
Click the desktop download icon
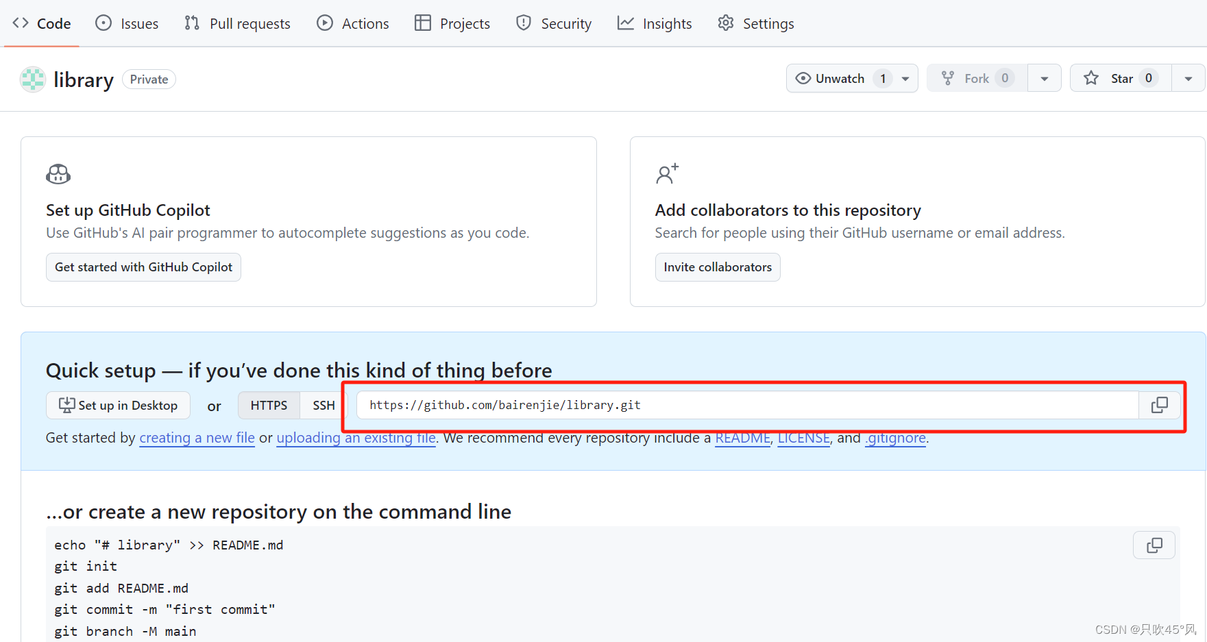pos(66,405)
